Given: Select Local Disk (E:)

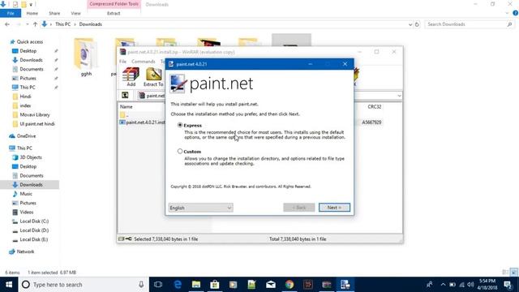Looking at the screenshot, I should 34,239.
